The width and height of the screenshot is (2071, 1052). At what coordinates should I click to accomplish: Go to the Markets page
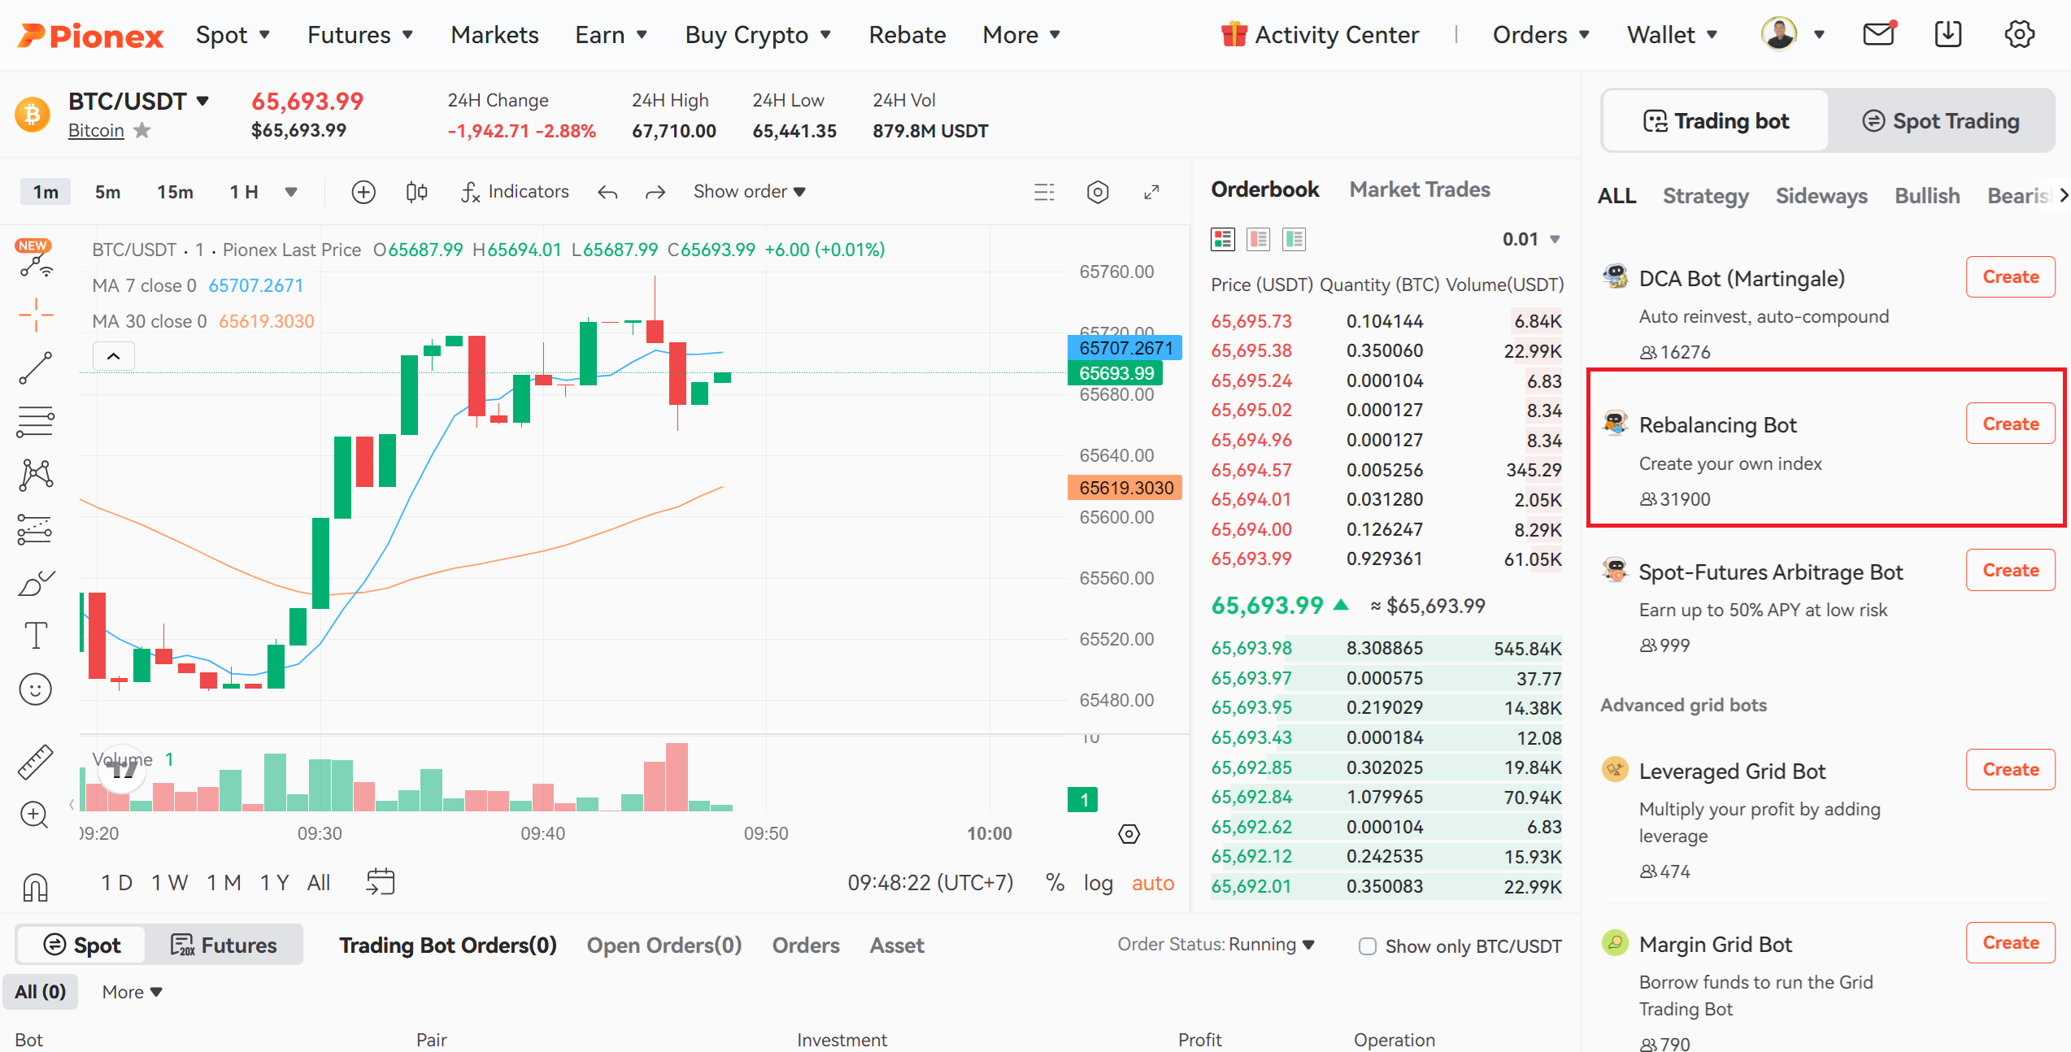click(494, 35)
